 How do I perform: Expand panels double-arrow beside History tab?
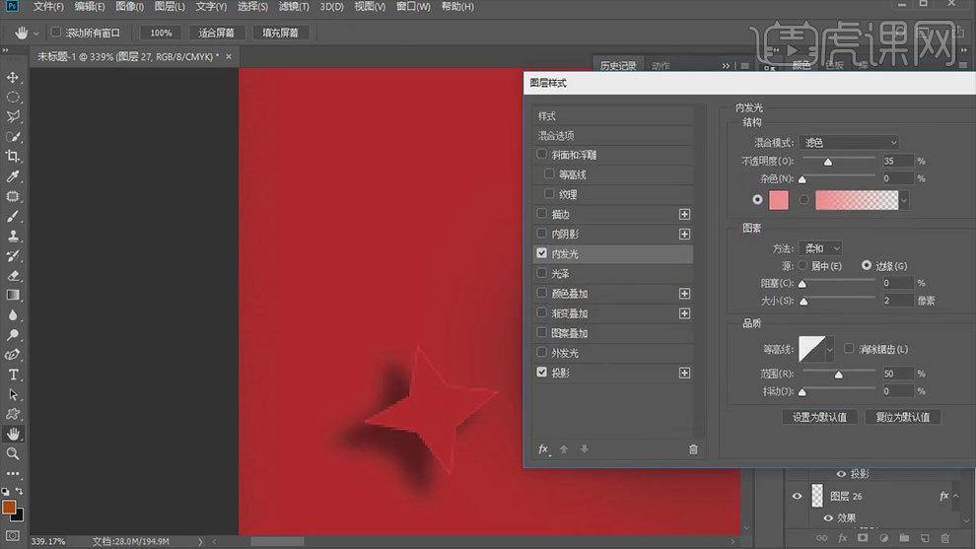click(x=726, y=65)
